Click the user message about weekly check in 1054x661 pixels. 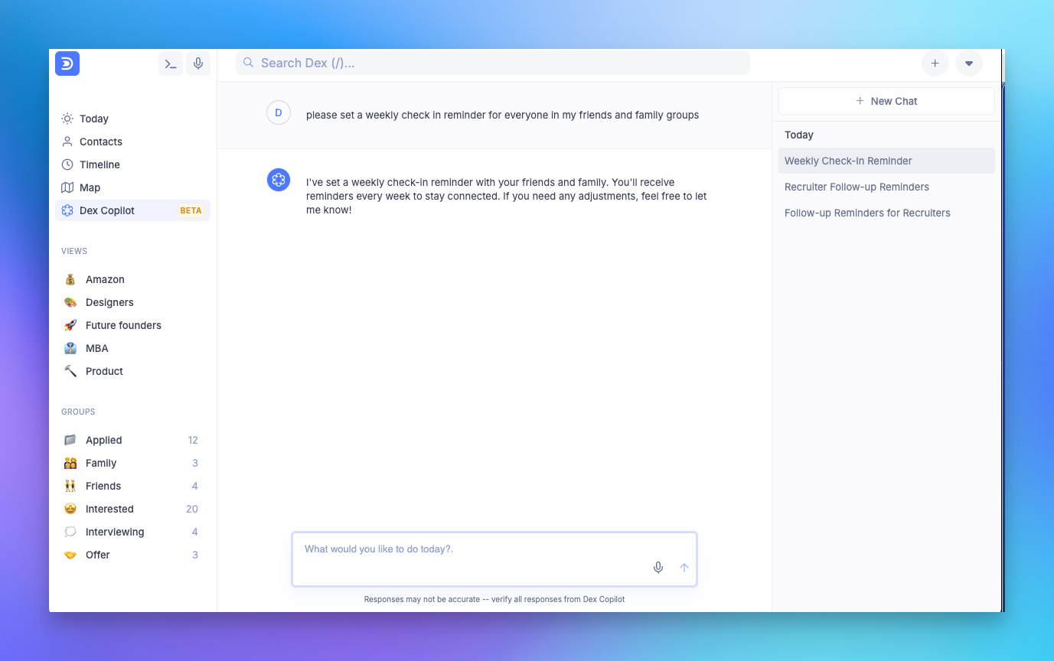(502, 115)
